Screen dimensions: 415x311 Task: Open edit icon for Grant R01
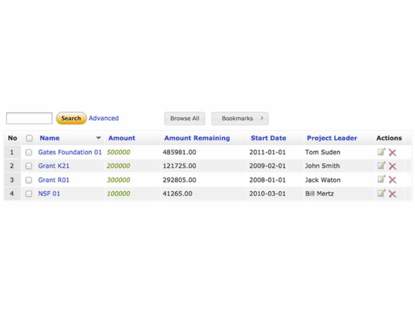pos(381,179)
